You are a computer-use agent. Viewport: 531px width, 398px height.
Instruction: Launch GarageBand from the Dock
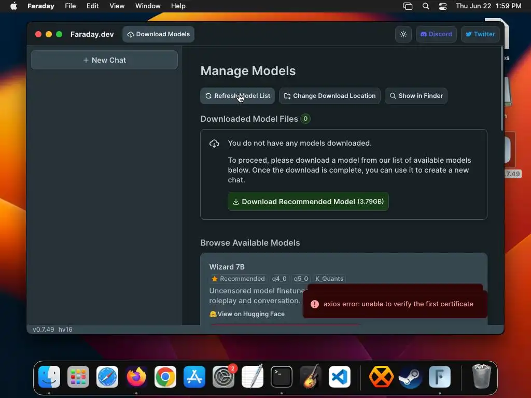coord(311,377)
